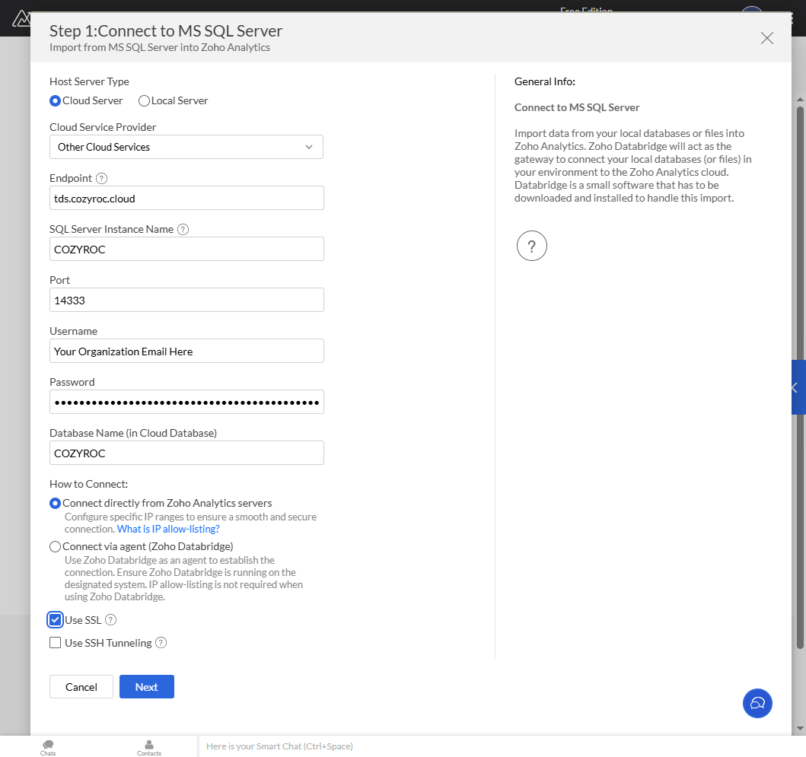Screen dimensions: 806x757
Task: Click the Next button
Action: tap(146, 687)
